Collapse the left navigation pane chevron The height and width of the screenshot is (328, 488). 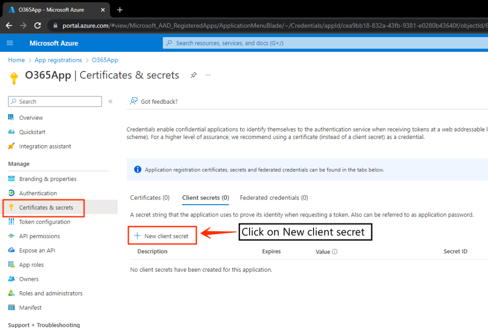[111, 101]
